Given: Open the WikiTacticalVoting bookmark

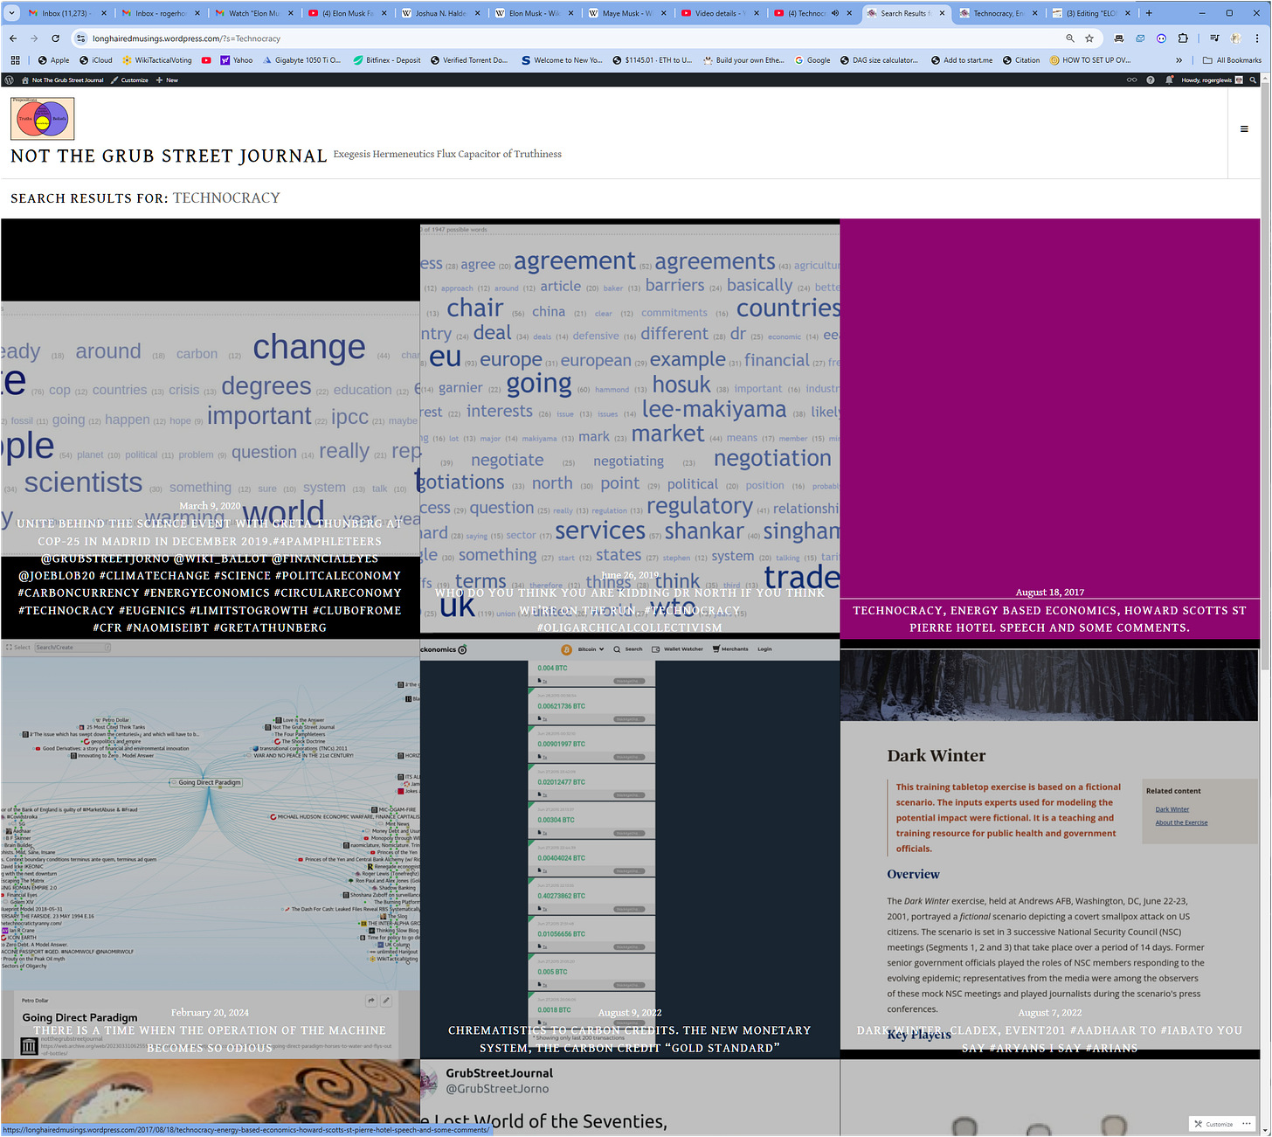Looking at the screenshot, I should point(157,60).
